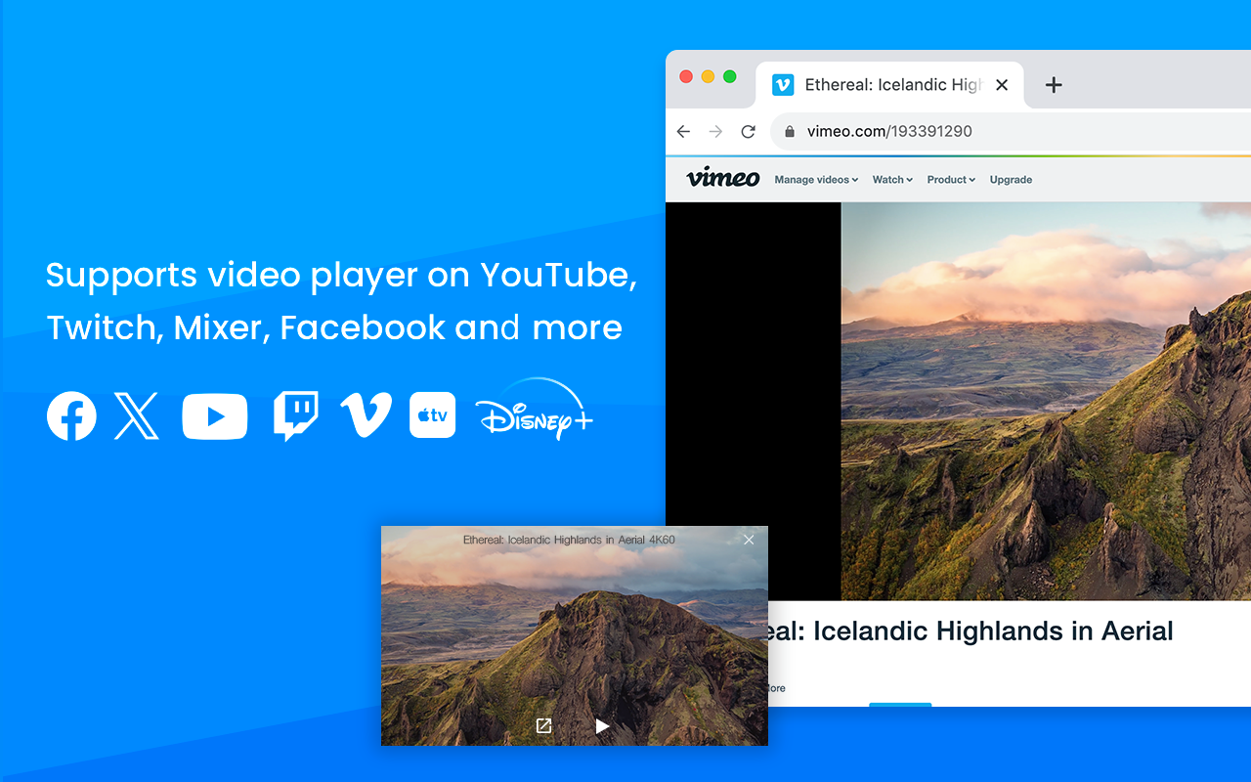This screenshot has width=1251, height=782.
Task: Play the video in the mini player
Action: pyautogui.click(x=602, y=726)
